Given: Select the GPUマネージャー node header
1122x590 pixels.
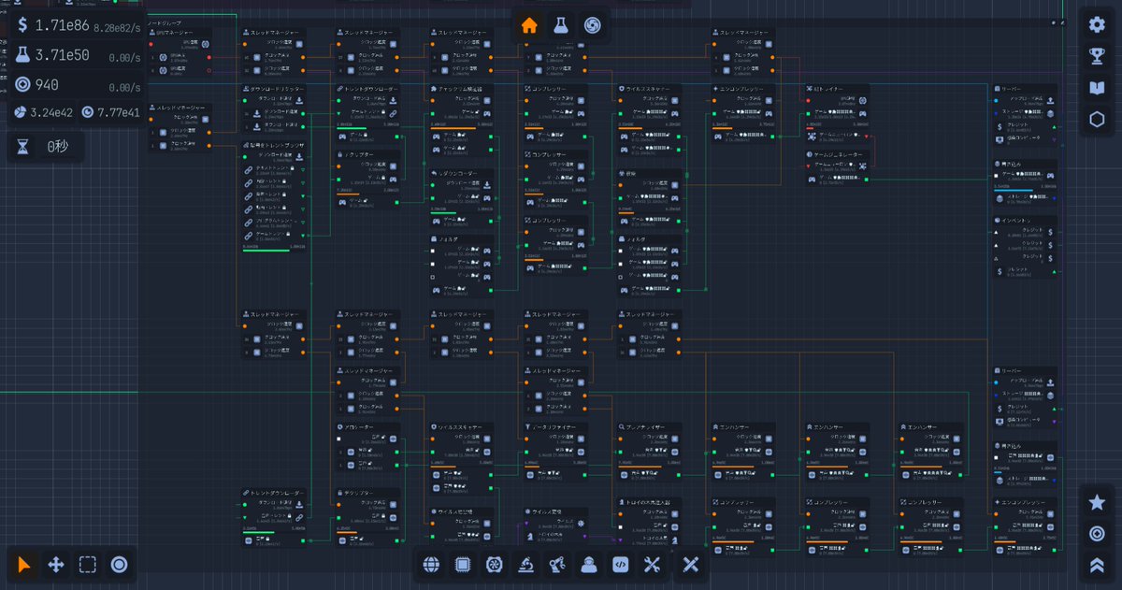Looking at the screenshot, I should click(x=180, y=32).
